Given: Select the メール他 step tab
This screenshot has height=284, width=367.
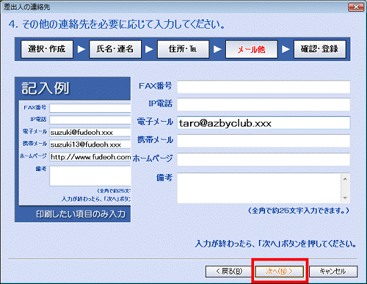Looking at the screenshot, I should (x=251, y=49).
